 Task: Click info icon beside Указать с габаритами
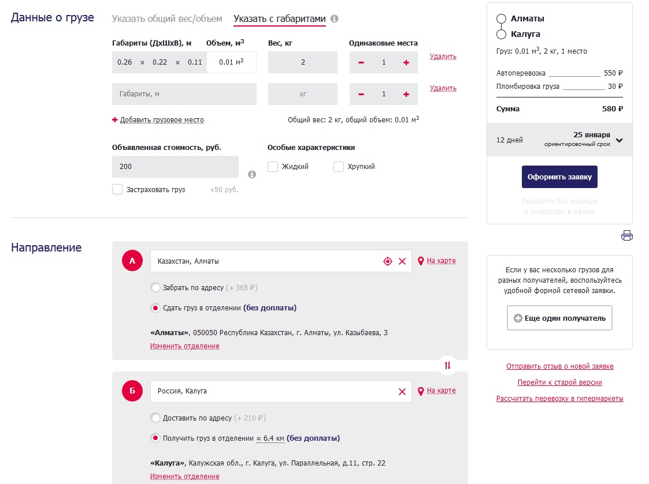tap(334, 19)
